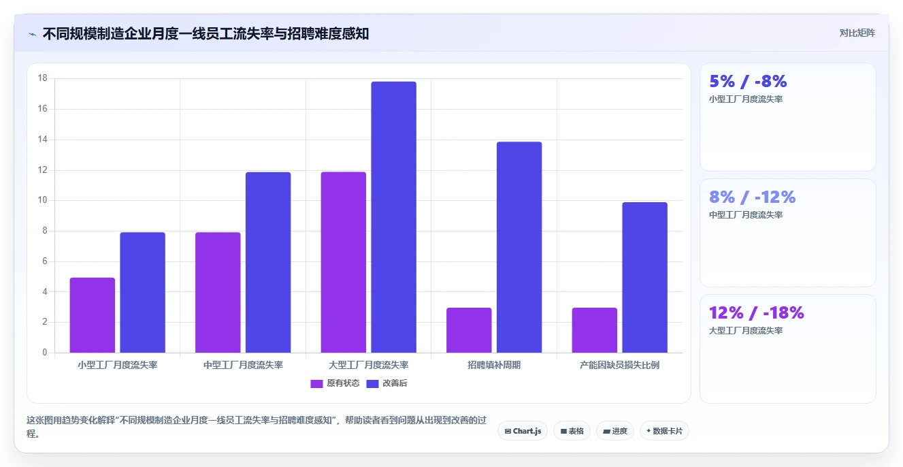Image resolution: width=903 pixels, height=467 pixels.
Task: Click the x-axis label 招聘填补周期
Action: [x=494, y=365]
